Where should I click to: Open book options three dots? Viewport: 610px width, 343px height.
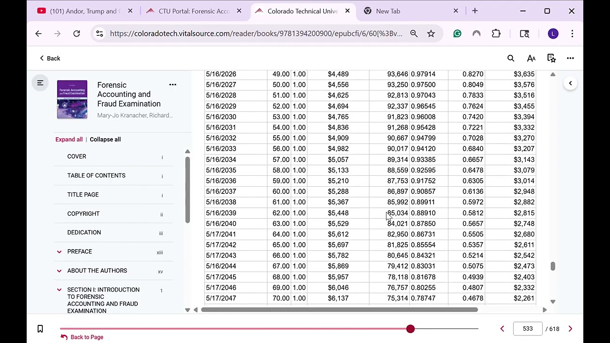pos(173,85)
